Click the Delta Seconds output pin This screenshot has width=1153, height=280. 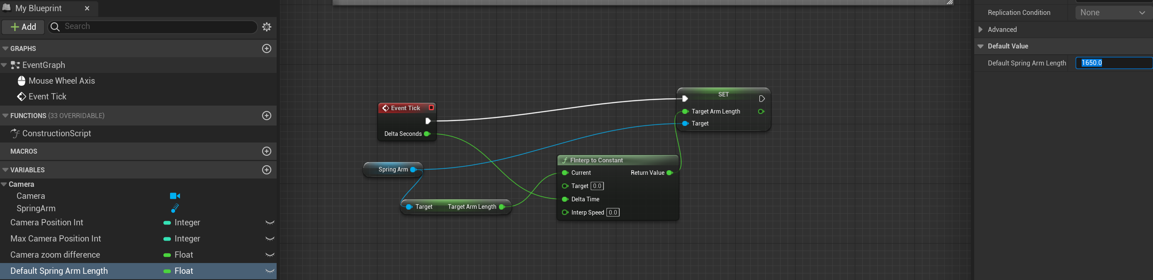tap(427, 134)
